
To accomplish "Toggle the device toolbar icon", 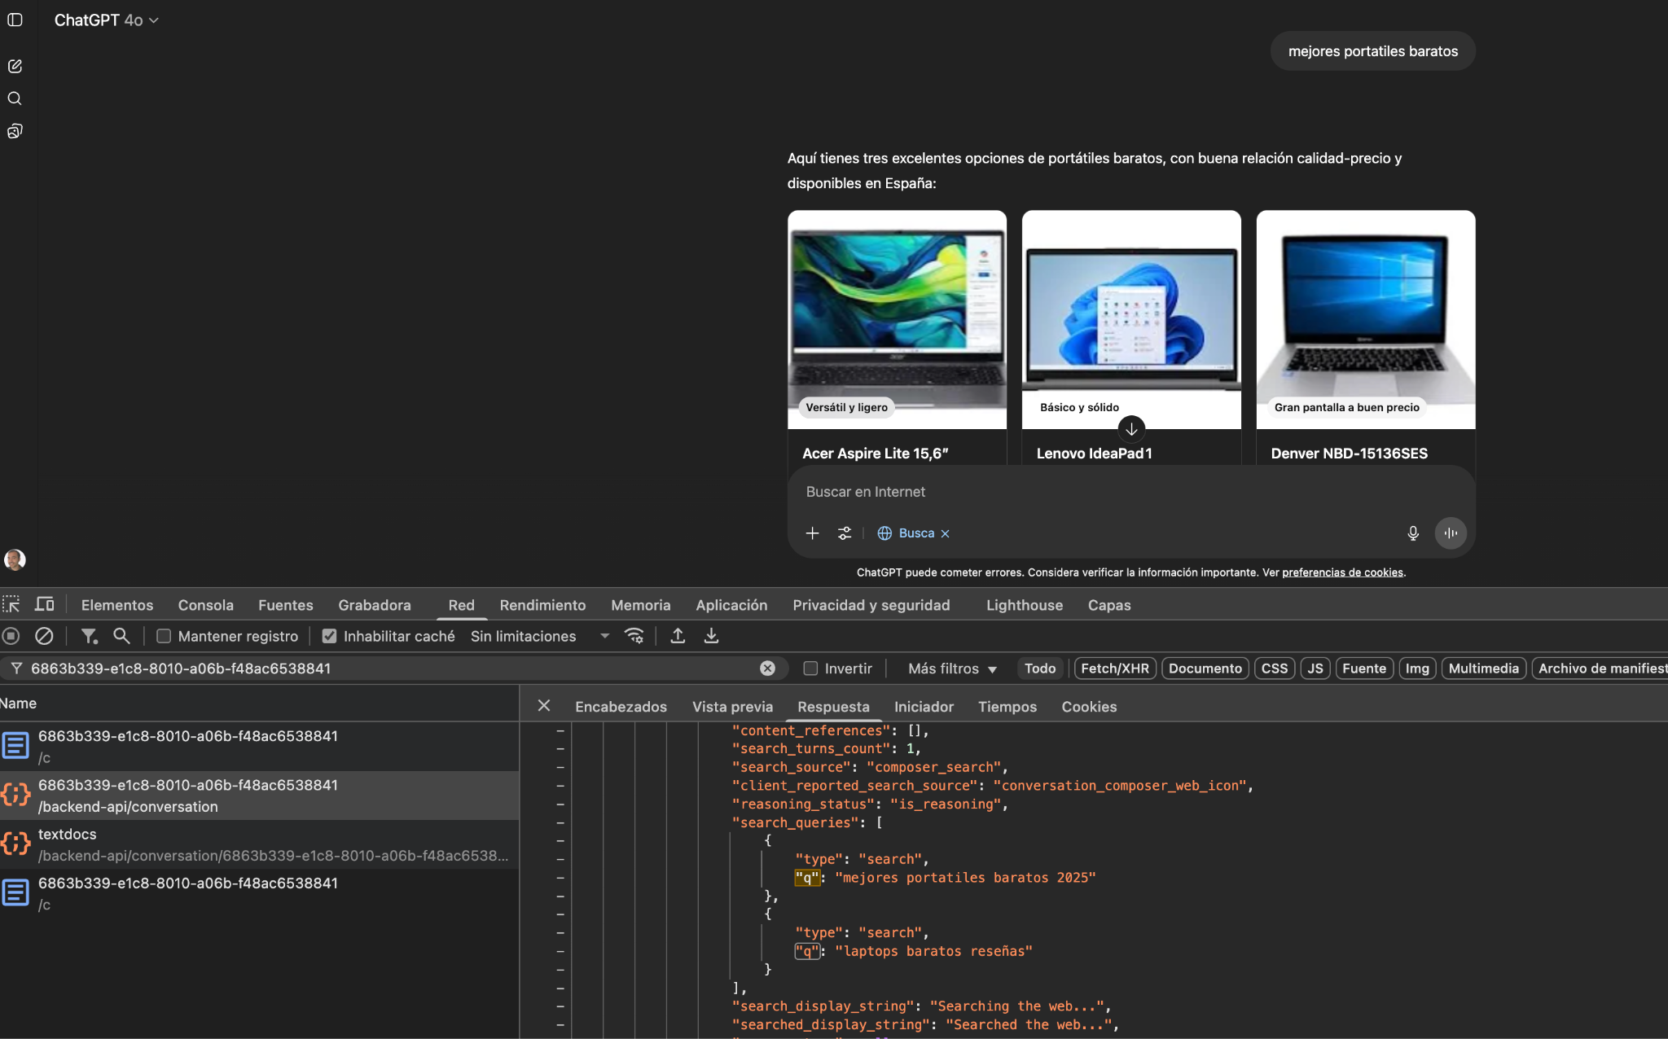I will (45, 604).
